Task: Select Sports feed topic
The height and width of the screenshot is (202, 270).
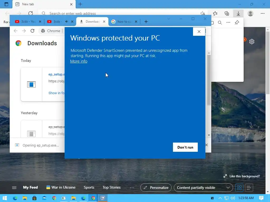Action: (89, 187)
